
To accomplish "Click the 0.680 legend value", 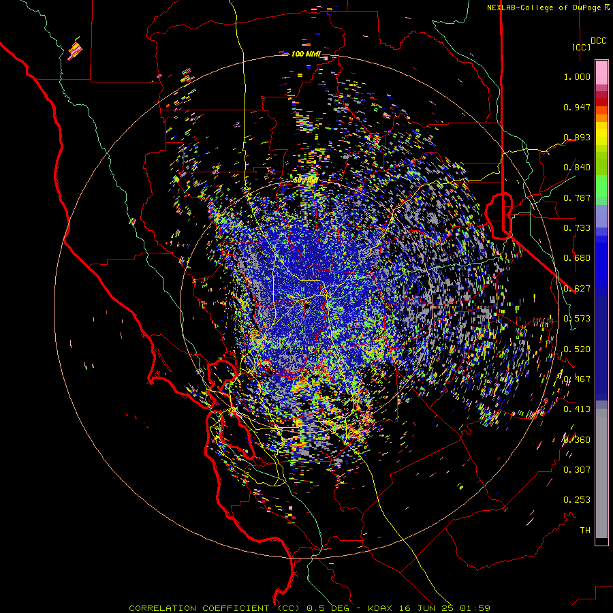I will (577, 258).
